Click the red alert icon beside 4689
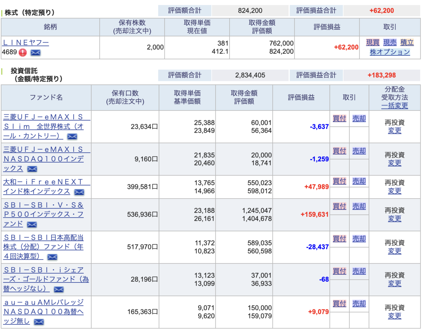Viewport: 423px width, 330px height. [x=23, y=53]
